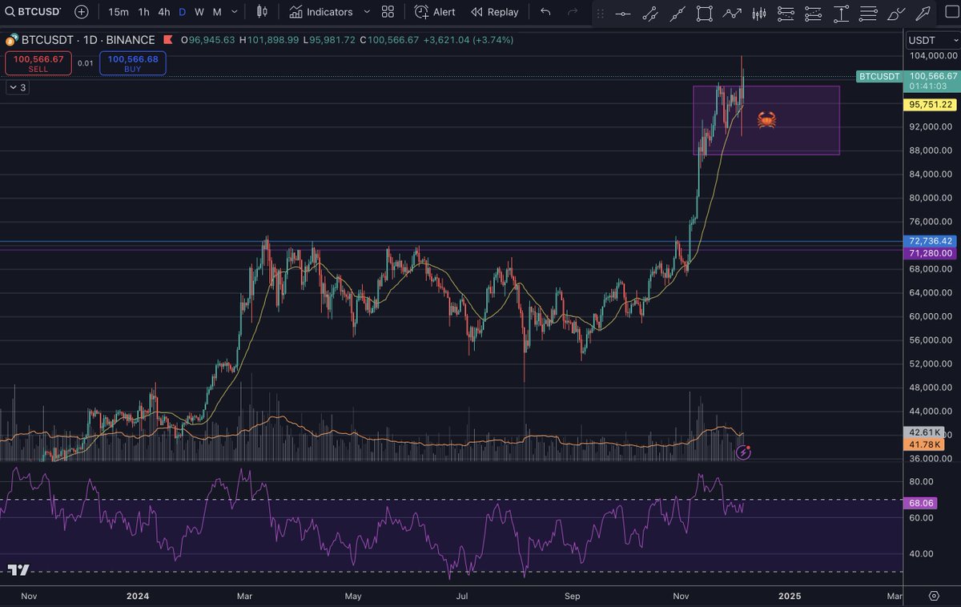Screen dimensions: 961x607
Task: Select the rectangle drawing tool
Action: pos(705,13)
